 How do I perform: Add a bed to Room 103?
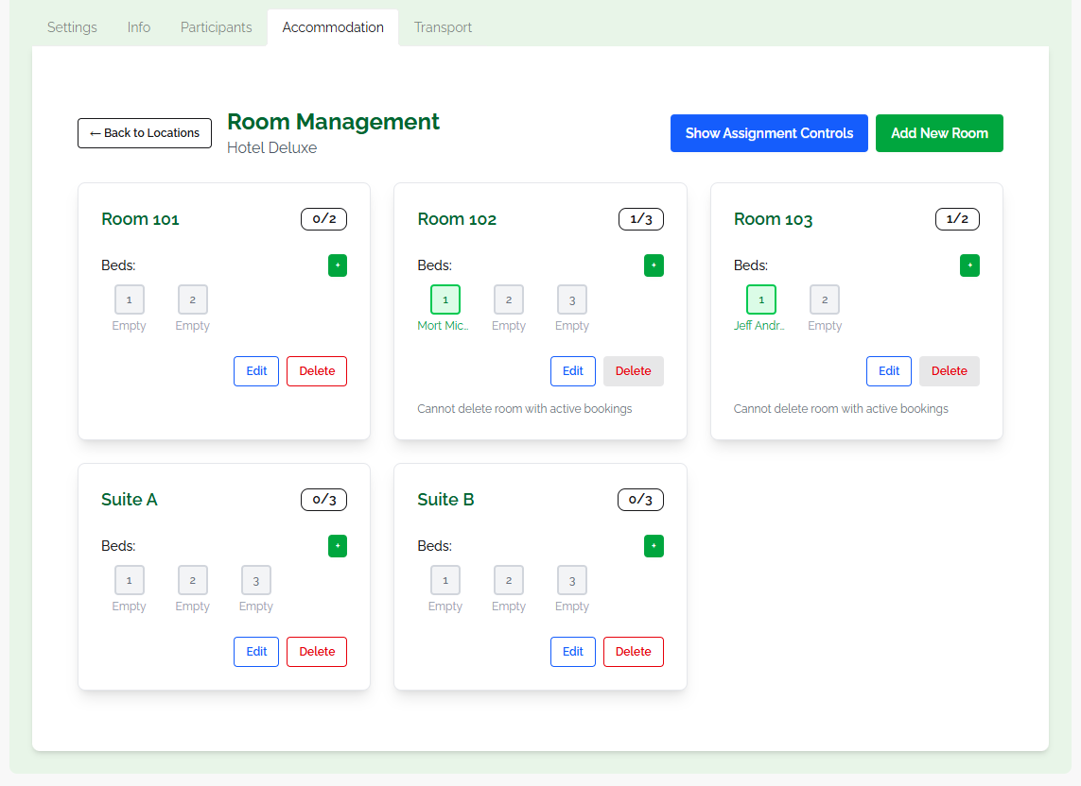[969, 265]
